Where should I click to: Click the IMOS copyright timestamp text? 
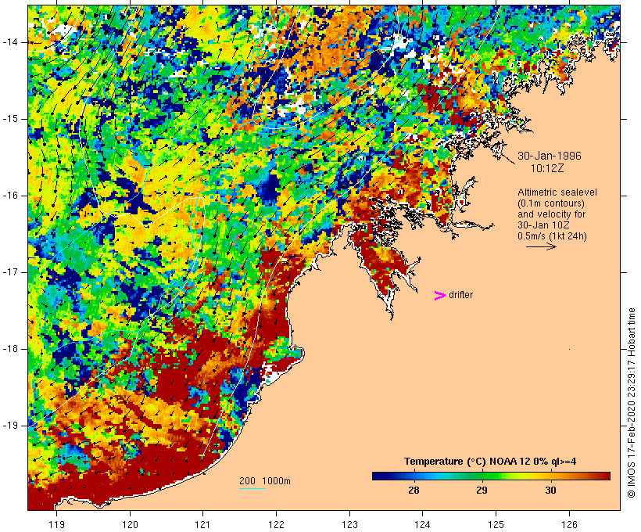pyautogui.click(x=631, y=403)
